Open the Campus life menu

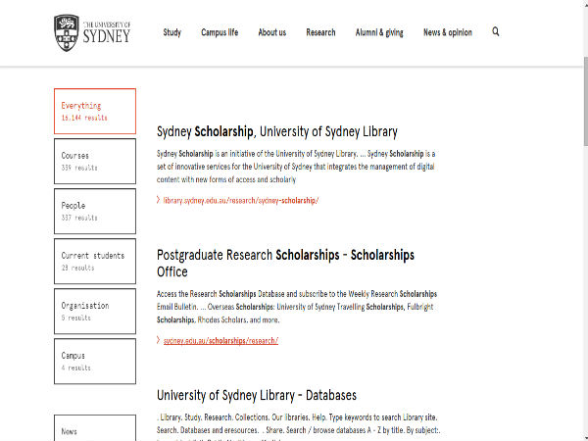tap(220, 32)
